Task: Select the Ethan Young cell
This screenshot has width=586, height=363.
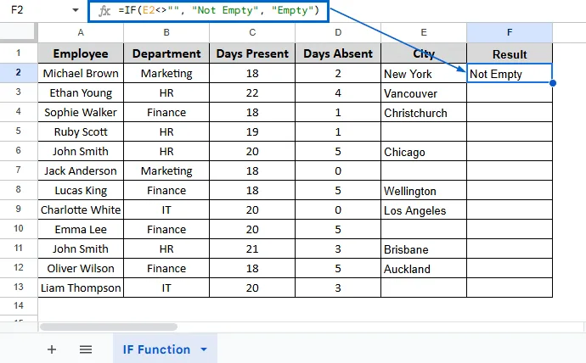Action: 81,93
